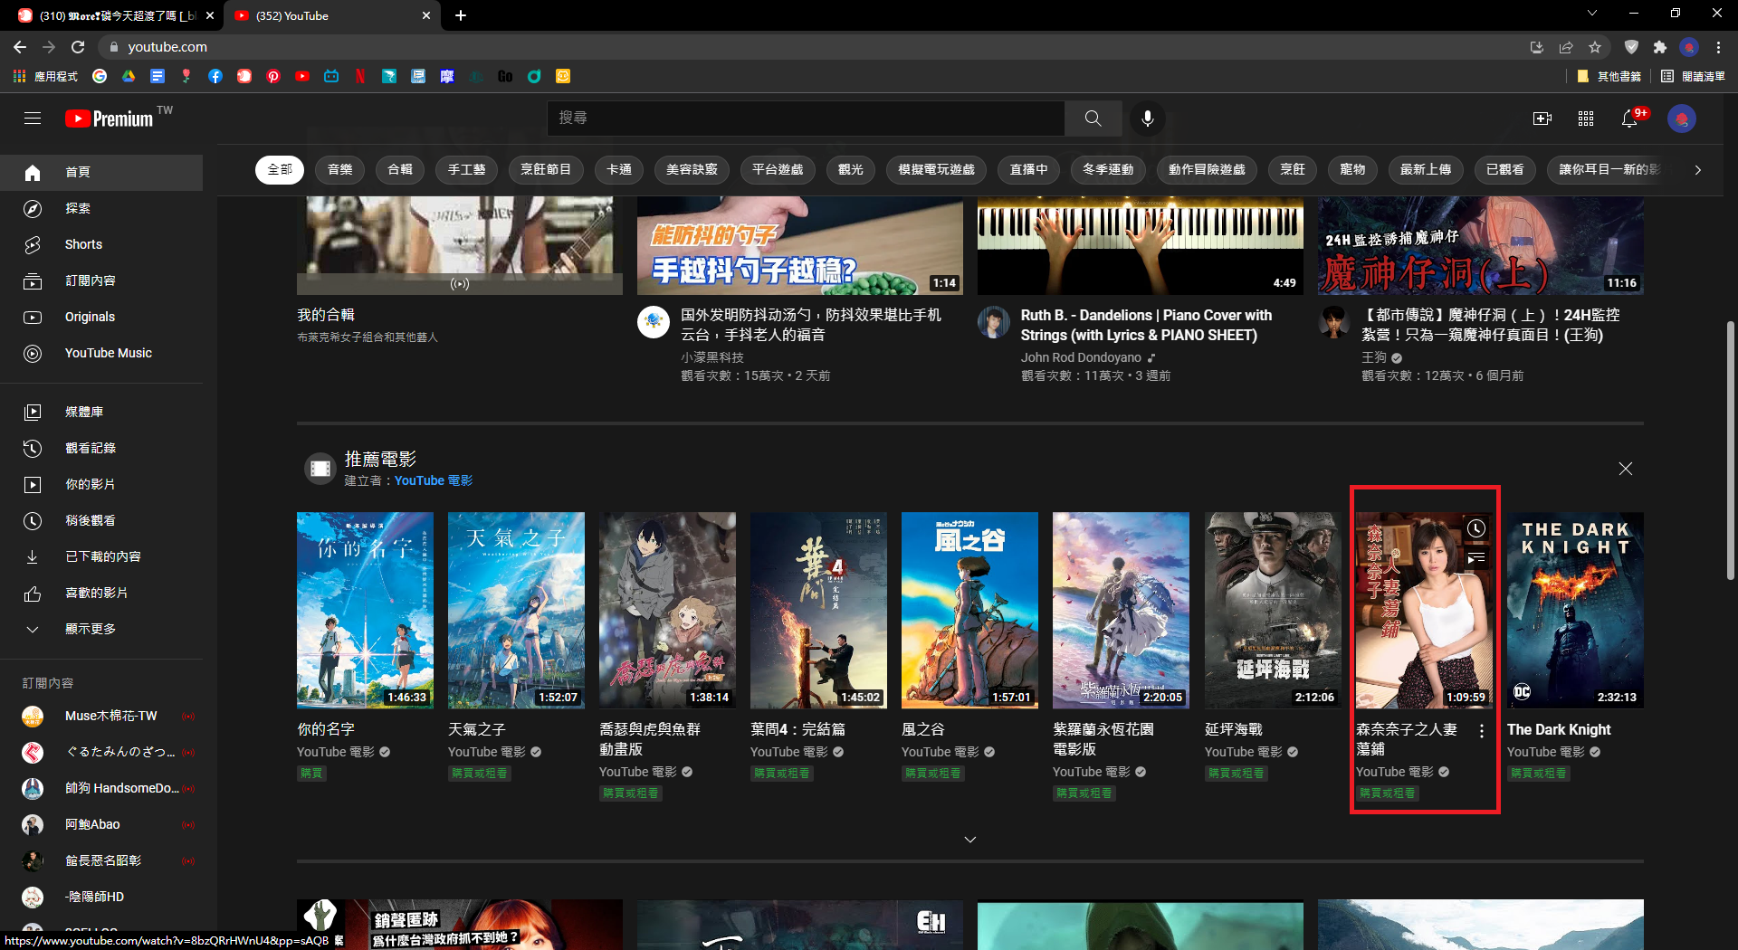Click the address bar youtube.com
The width and height of the screenshot is (1738, 950).
pyautogui.click(x=167, y=47)
